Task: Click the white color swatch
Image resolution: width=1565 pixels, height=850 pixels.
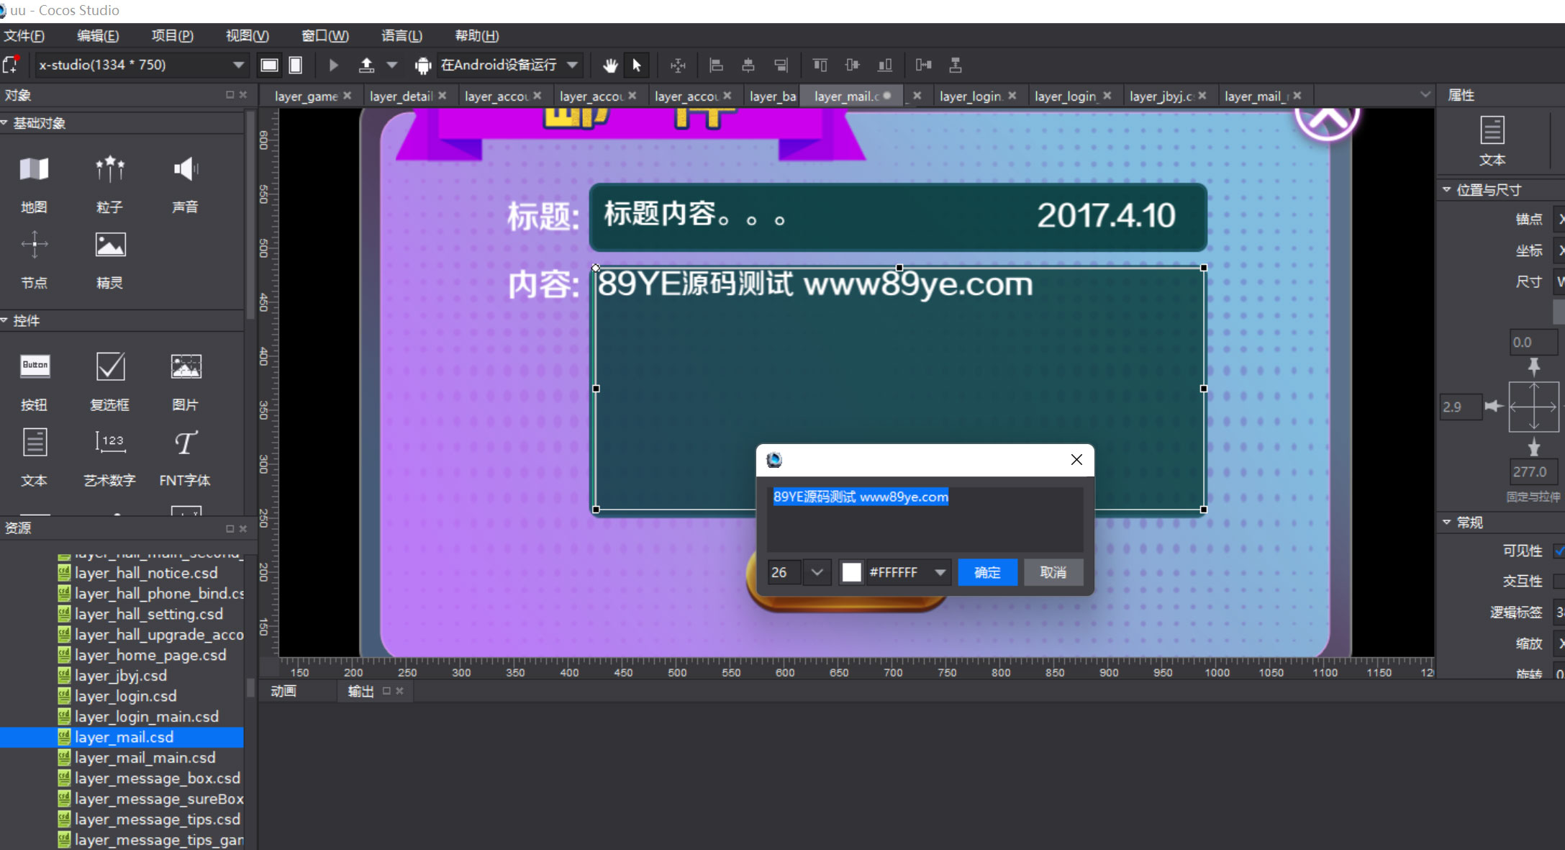Action: click(x=851, y=572)
